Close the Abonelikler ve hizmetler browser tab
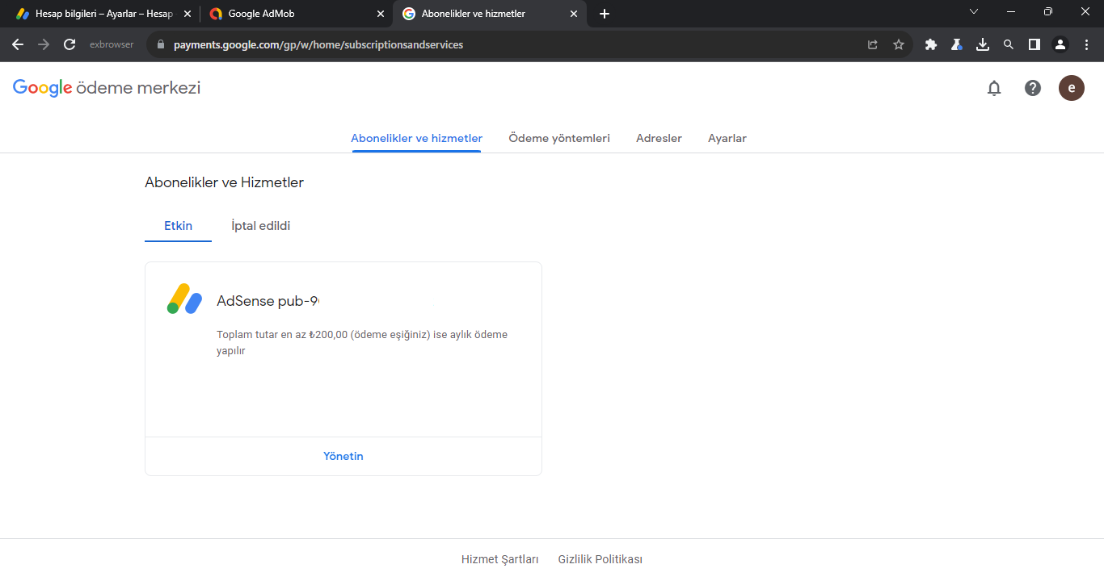The height and width of the screenshot is (581, 1104). tap(575, 14)
